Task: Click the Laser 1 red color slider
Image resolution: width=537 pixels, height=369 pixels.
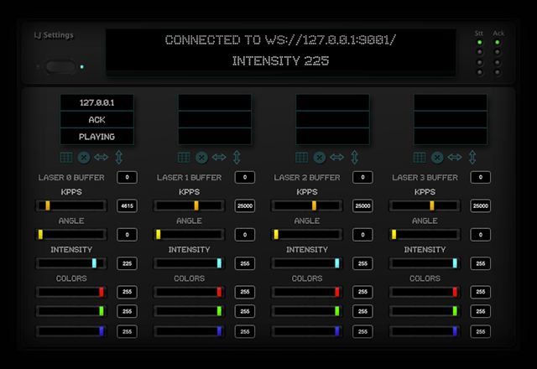Action: [190, 292]
